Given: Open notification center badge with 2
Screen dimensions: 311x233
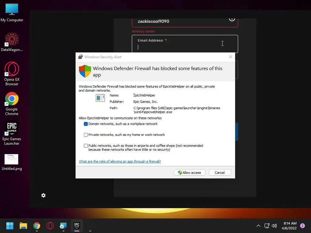Looking at the screenshot, I should point(302,226).
